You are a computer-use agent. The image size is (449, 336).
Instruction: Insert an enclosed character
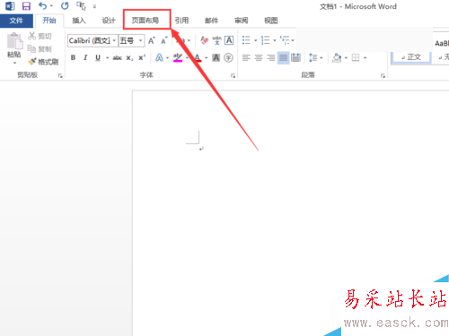point(228,57)
